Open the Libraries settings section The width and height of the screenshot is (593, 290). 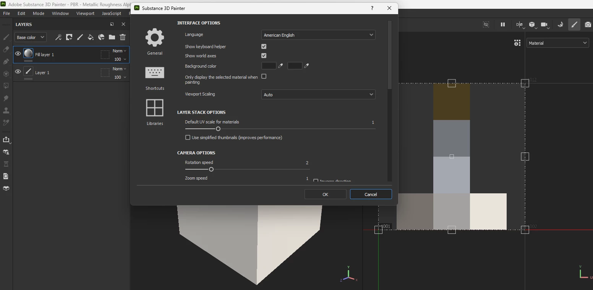pos(155,112)
